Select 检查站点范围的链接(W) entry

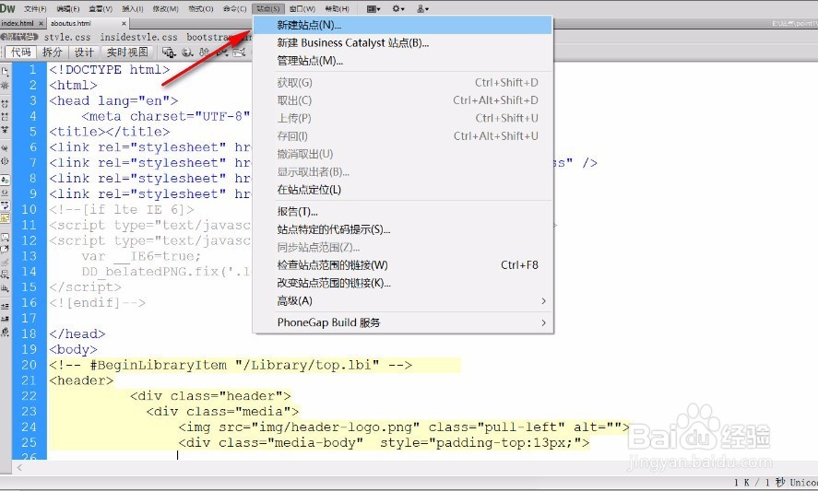coord(402,265)
